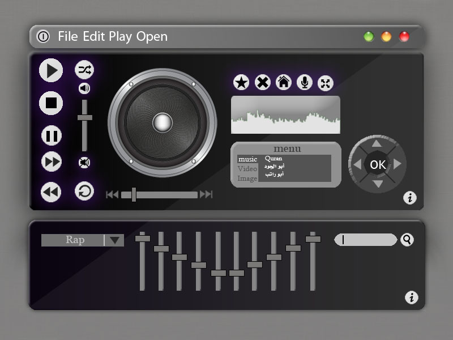Click the volume speaker icon
This screenshot has width=453, height=340.
coord(84,88)
